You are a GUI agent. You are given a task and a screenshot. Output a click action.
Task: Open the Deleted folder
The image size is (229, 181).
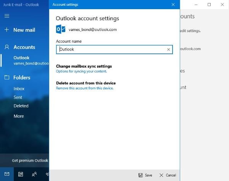(21, 106)
